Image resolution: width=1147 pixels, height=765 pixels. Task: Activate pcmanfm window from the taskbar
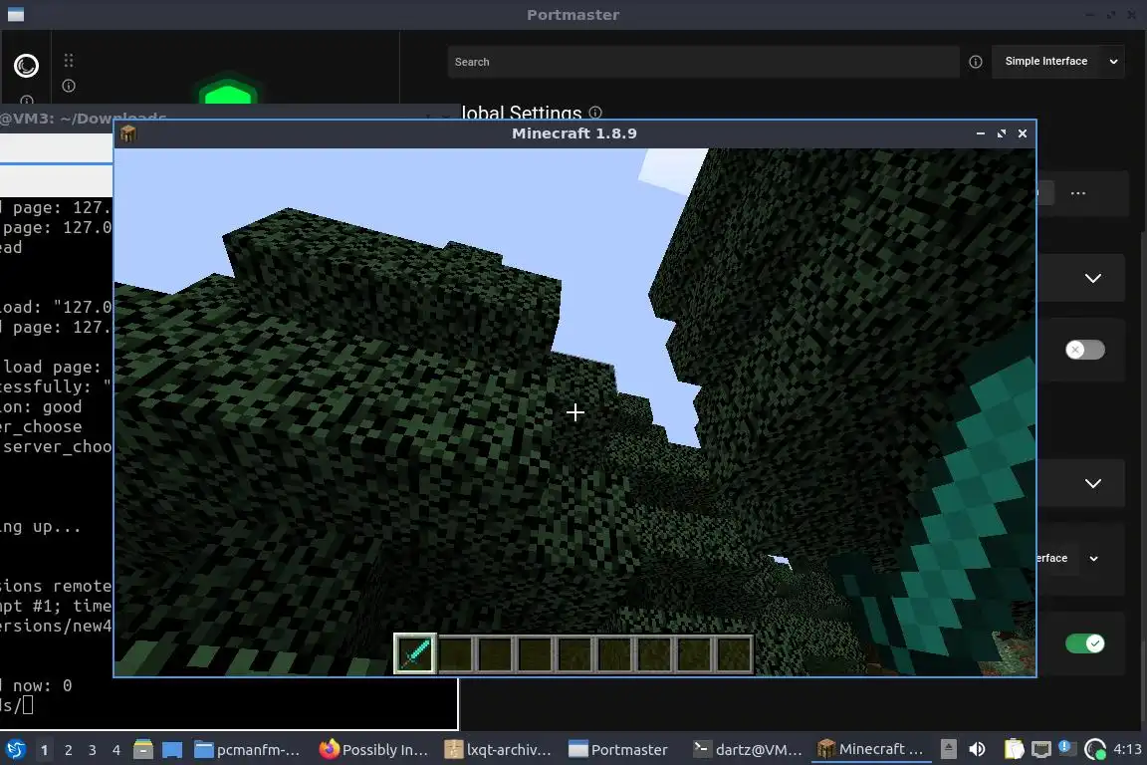point(248,750)
